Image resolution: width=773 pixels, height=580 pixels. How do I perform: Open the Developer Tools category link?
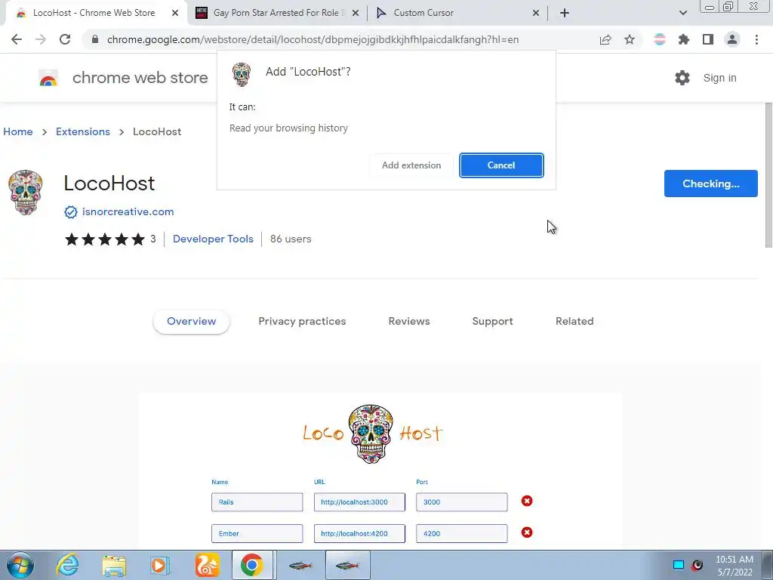213,239
